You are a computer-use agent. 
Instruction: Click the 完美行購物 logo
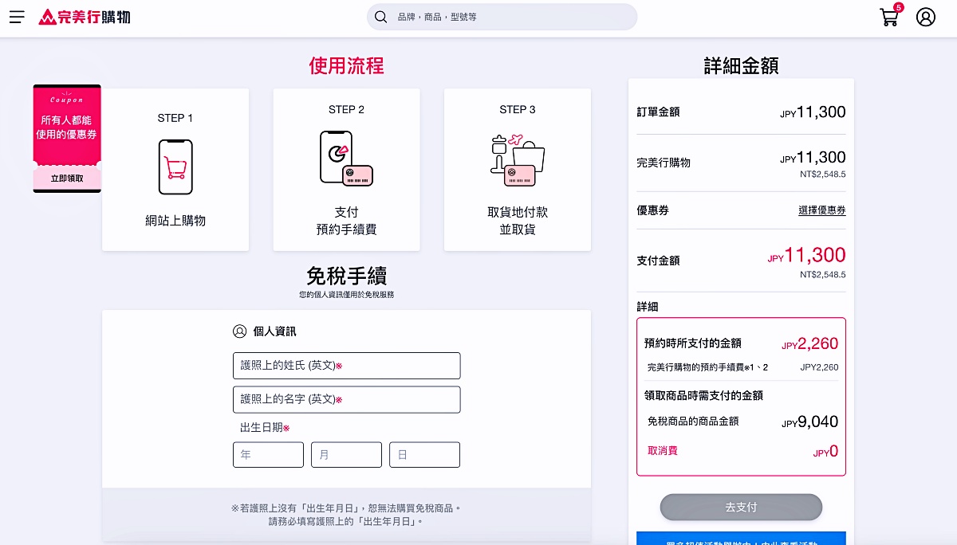pos(85,17)
